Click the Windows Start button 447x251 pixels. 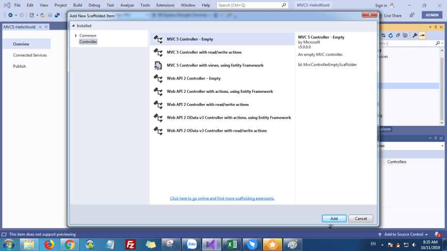(9, 244)
